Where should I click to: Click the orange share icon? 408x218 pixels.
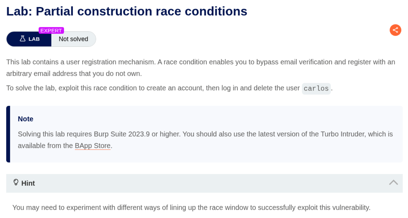(x=395, y=30)
